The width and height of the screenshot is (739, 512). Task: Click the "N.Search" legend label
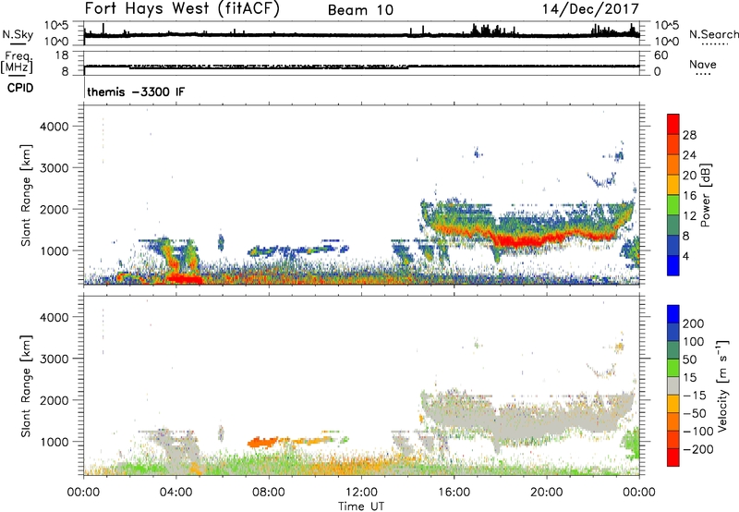tap(714, 34)
